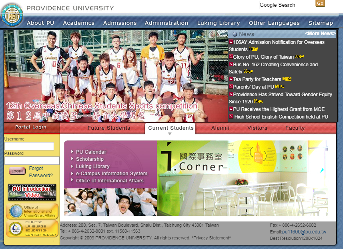Open the Admissions menu

coord(120,23)
